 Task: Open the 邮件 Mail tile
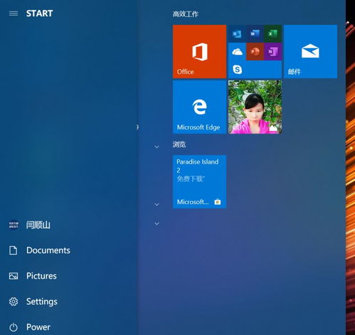click(310, 51)
